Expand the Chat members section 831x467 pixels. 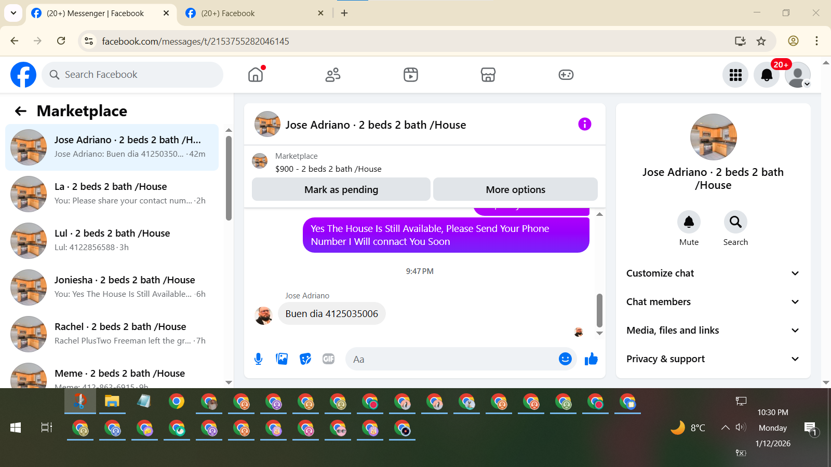[713, 302]
